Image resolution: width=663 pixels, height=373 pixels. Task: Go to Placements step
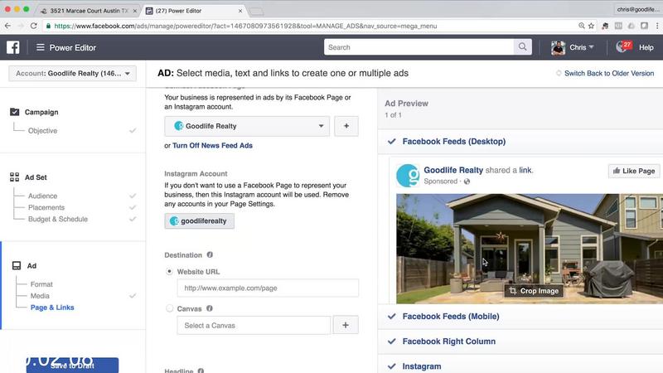click(46, 207)
